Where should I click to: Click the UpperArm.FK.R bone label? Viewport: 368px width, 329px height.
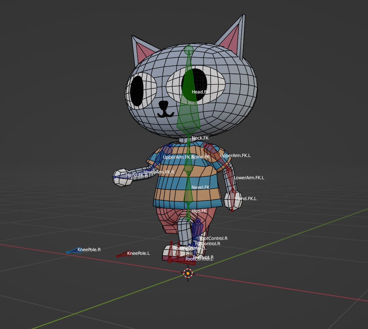178,157
